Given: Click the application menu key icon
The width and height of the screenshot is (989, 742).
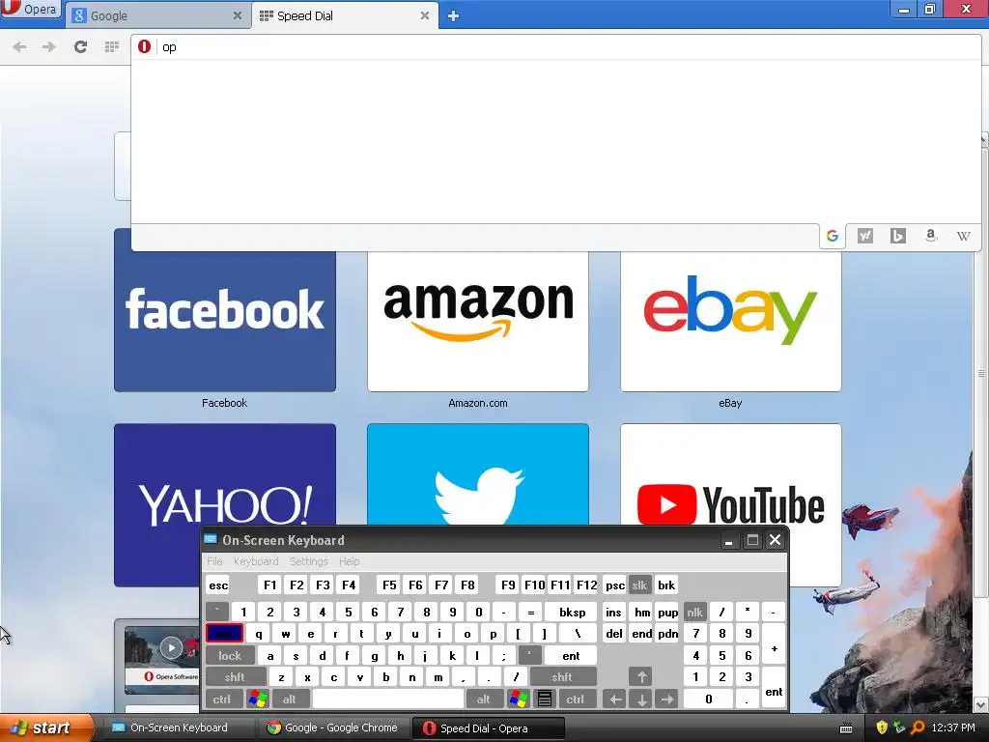Looking at the screenshot, I should (545, 699).
